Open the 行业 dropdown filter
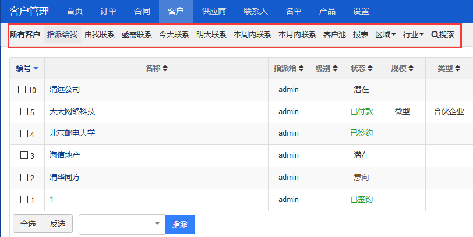This screenshot has height=237, width=473. click(x=413, y=35)
